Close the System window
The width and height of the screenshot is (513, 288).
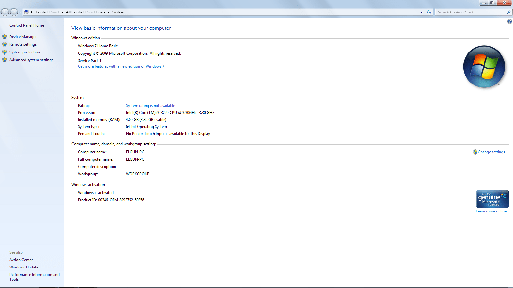[505, 3]
